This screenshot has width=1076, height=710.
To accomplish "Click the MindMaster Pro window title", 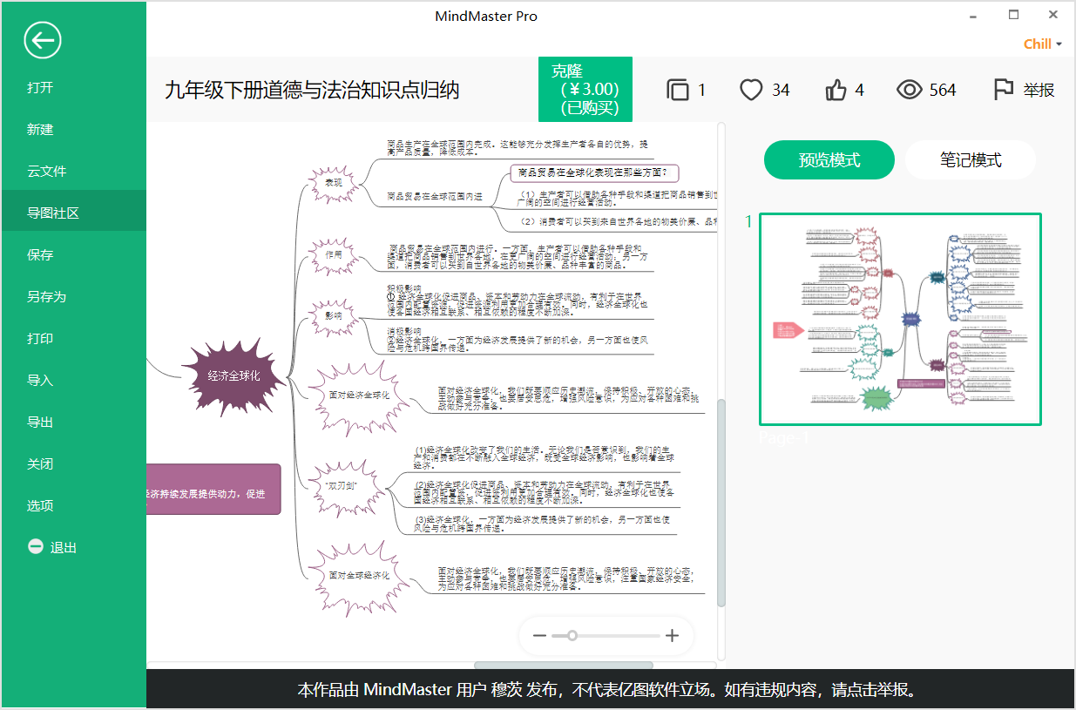I will pyautogui.click(x=485, y=16).
